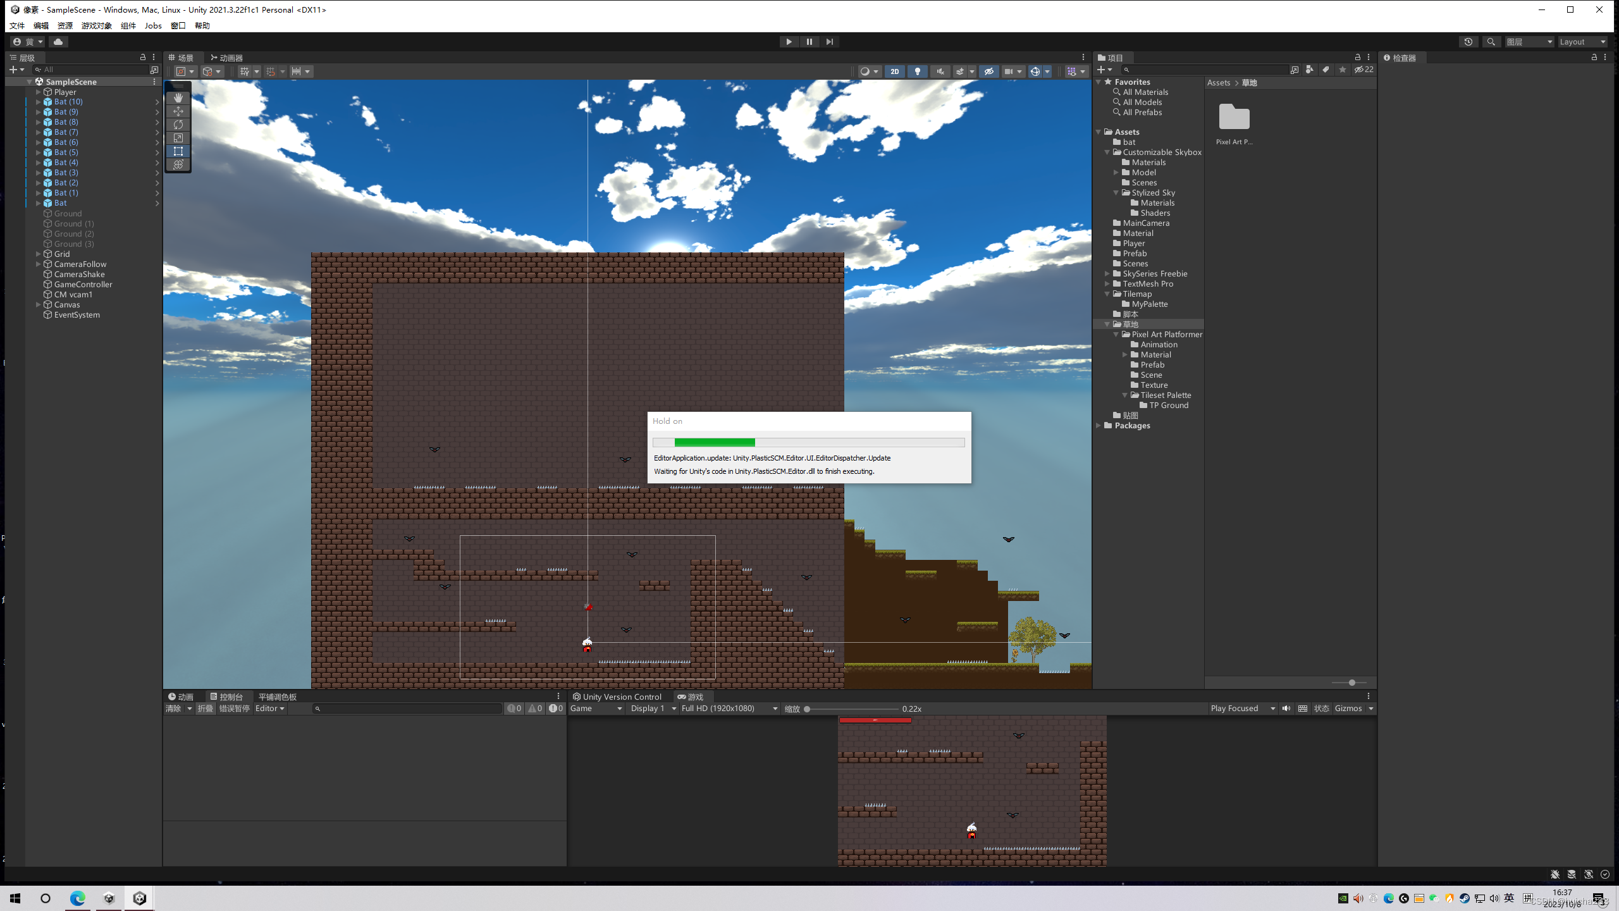Select the combined Transform tool

(x=178, y=164)
